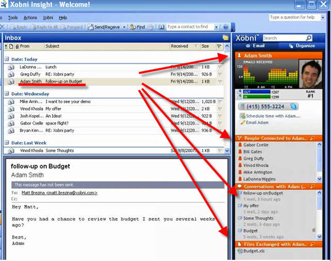The height and width of the screenshot is (261, 331).
Task: Click the 'Type a question for help' box
Action: 294,17
